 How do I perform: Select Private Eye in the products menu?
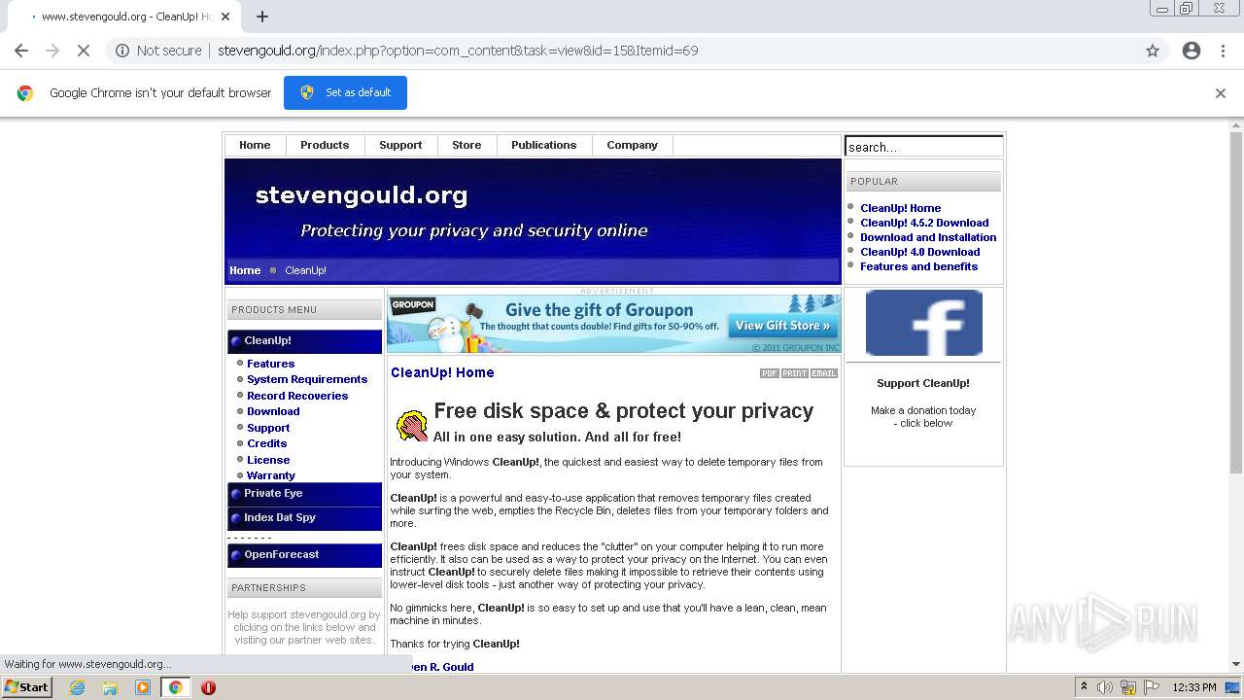click(304, 494)
